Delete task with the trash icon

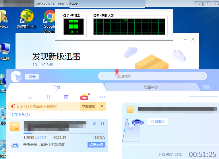pyautogui.click(x=66, y=97)
